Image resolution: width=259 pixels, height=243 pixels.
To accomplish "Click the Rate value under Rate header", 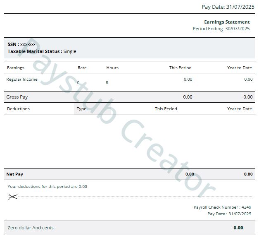I will (78, 82).
